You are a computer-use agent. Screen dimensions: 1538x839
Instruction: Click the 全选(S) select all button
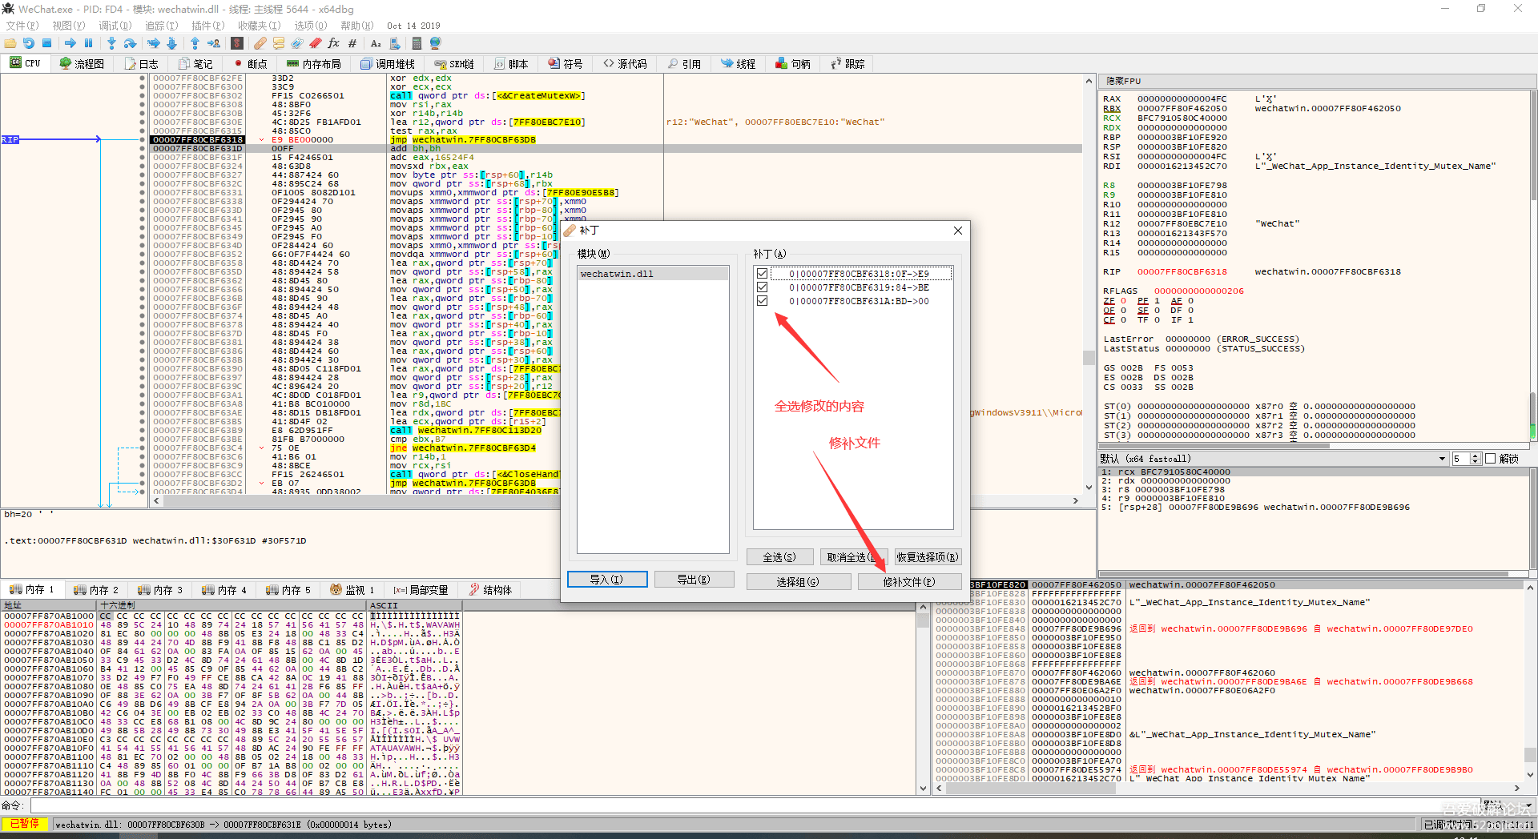779,557
